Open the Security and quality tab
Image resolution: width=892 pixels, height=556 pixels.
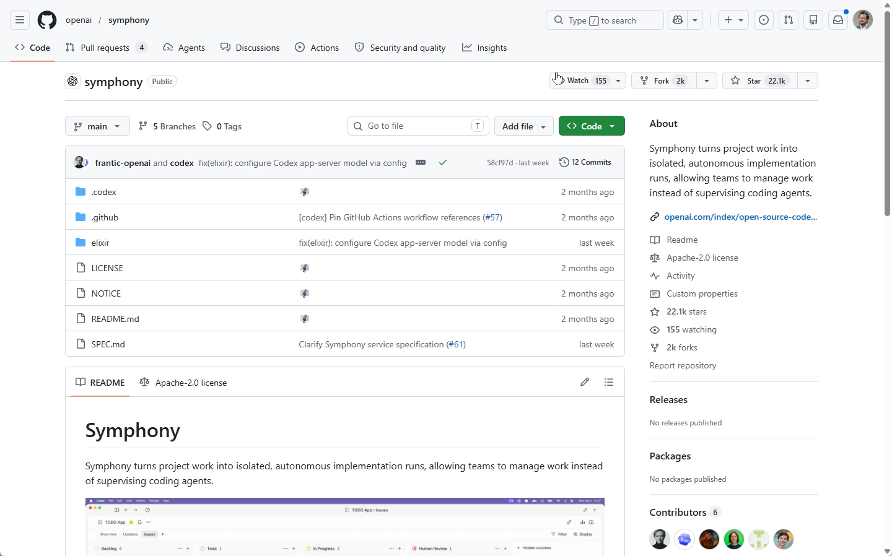coord(400,48)
